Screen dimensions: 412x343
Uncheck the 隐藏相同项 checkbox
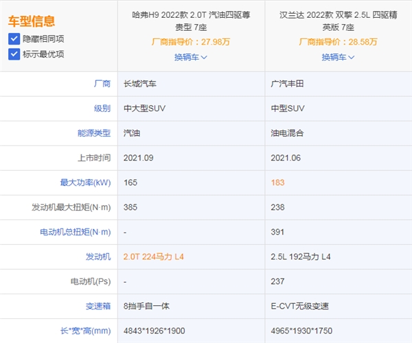point(14,39)
